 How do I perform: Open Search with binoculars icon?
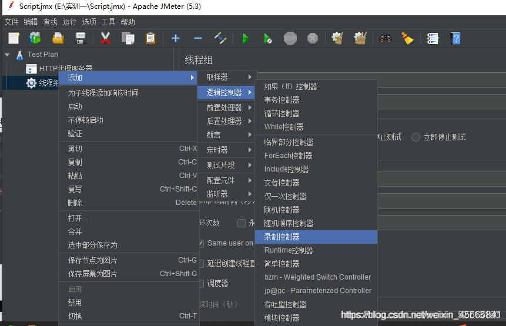tap(386, 38)
